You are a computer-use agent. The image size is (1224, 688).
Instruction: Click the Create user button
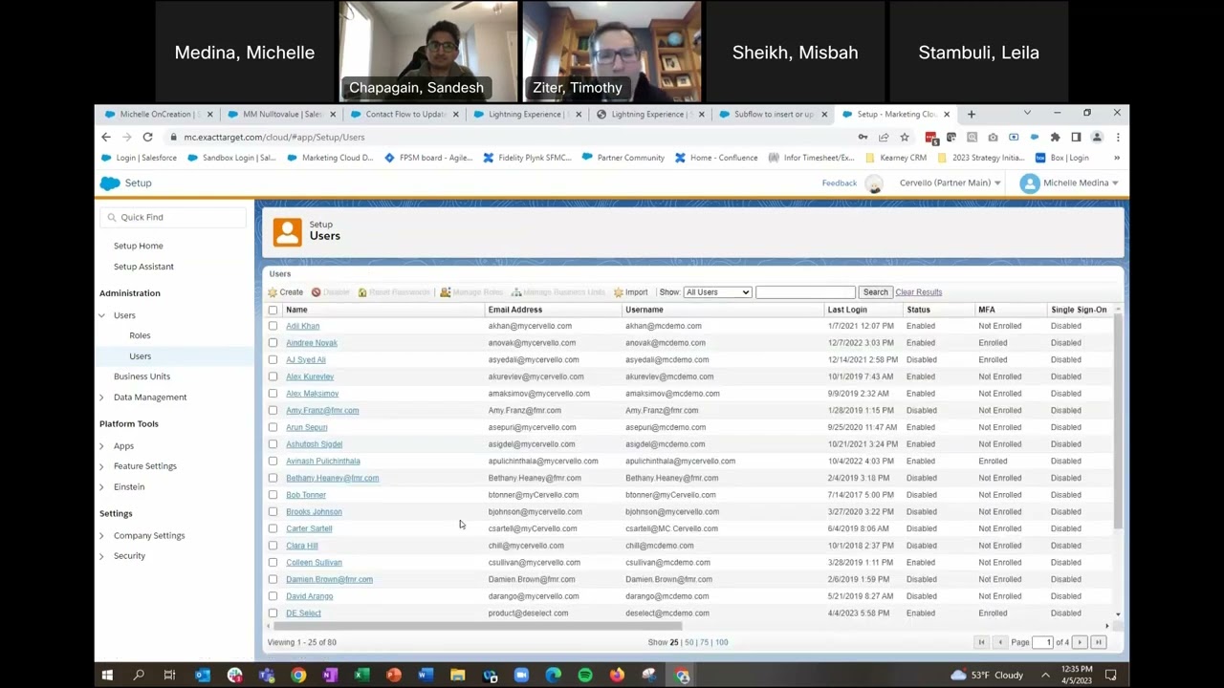[x=286, y=292]
